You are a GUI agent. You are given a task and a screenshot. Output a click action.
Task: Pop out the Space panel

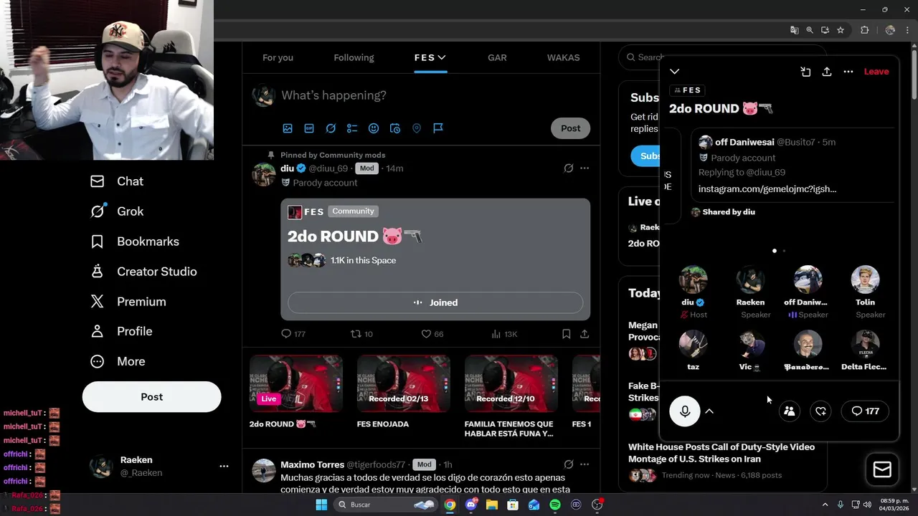pos(805,72)
